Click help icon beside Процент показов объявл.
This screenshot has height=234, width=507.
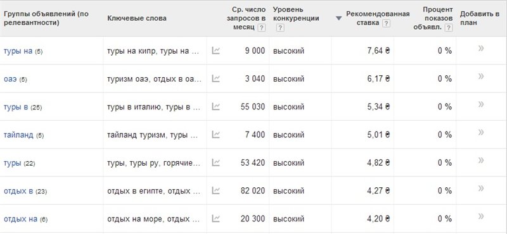pos(448,28)
